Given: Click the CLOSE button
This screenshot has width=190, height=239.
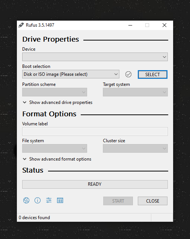Looking at the screenshot, I should [152, 201].
